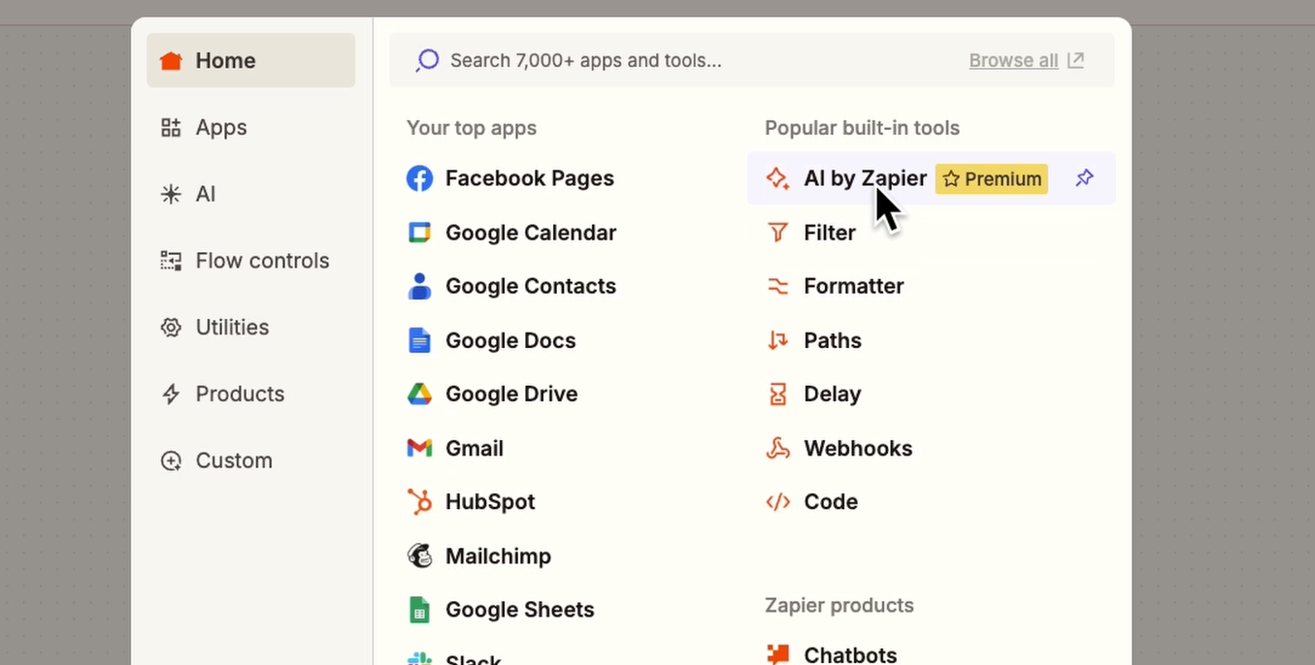The height and width of the screenshot is (665, 1315).
Task: Click the Google Calendar logo icon
Action: [419, 233]
